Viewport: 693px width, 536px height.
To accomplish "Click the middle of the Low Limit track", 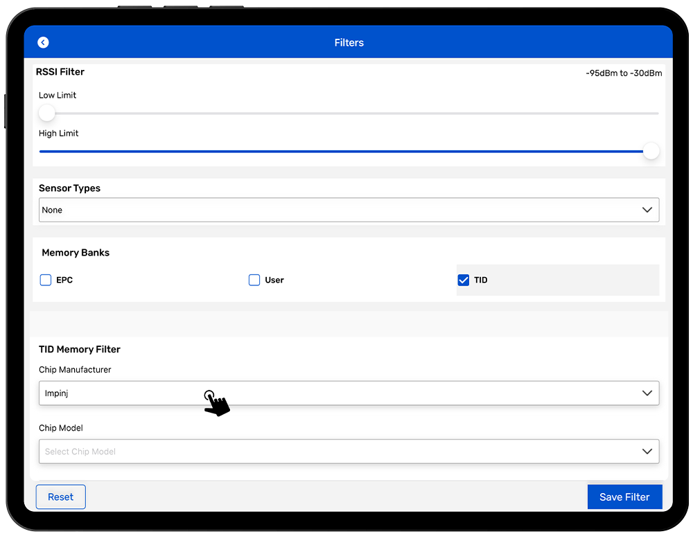I will [x=349, y=113].
